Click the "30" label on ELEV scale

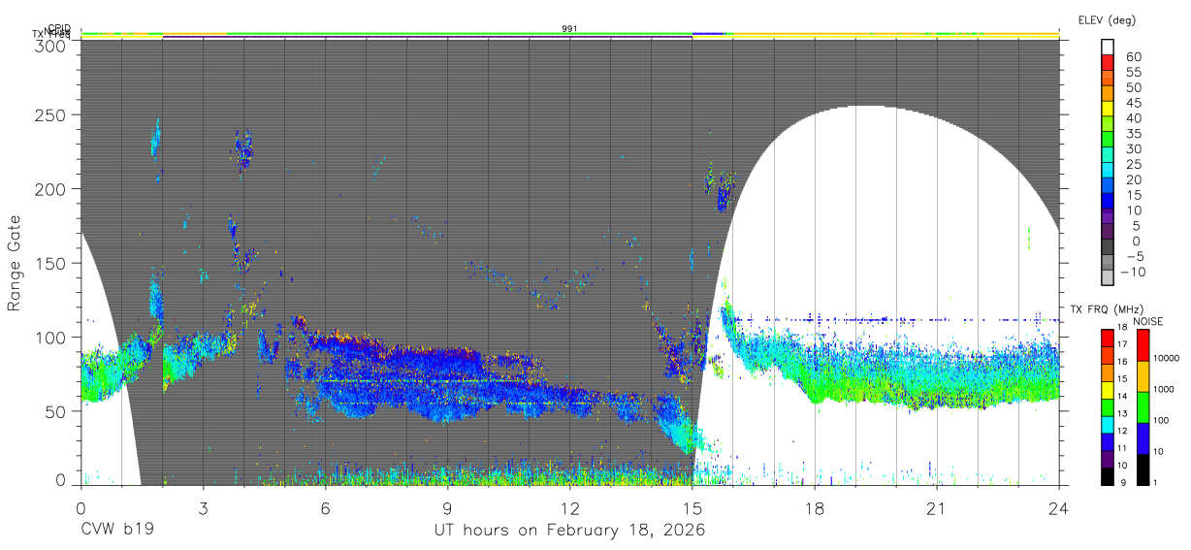click(1133, 148)
